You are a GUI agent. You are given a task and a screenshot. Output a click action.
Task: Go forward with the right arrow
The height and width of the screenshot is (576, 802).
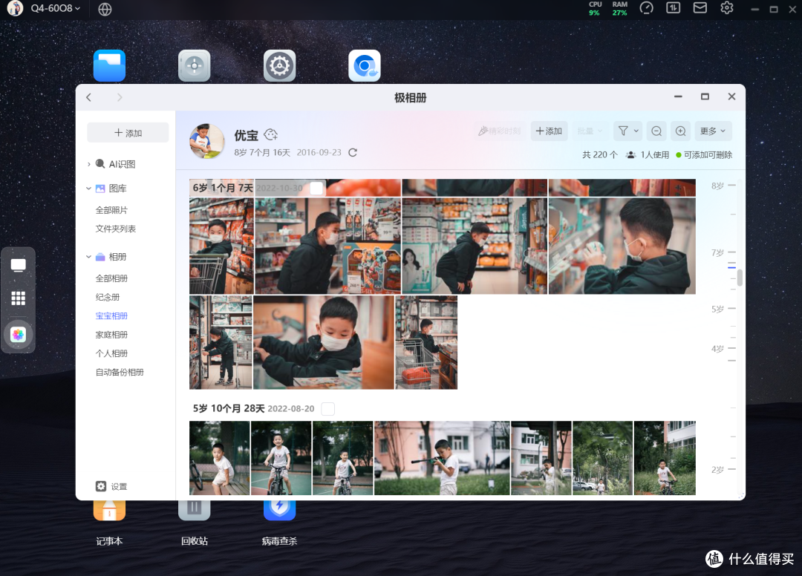tap(120, 97)
